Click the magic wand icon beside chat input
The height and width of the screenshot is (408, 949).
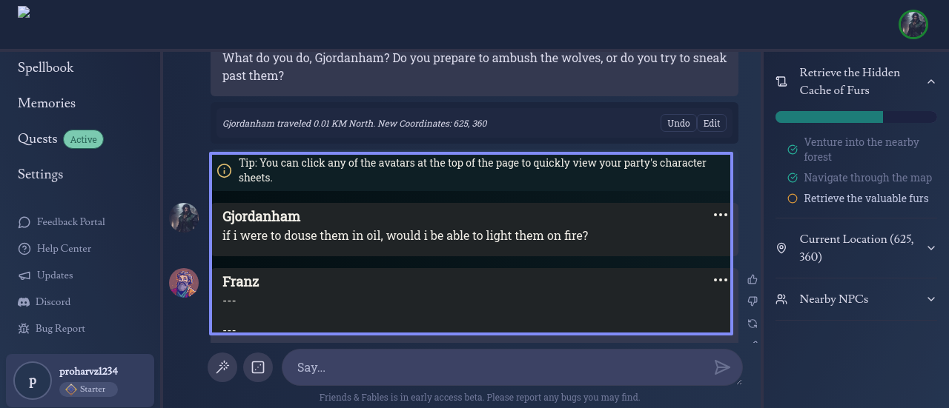[x=222, y=367]
